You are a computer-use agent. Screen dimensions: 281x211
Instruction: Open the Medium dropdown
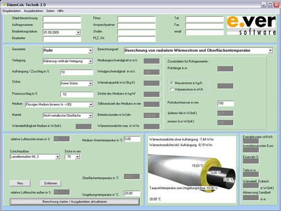tap(90, 105)
